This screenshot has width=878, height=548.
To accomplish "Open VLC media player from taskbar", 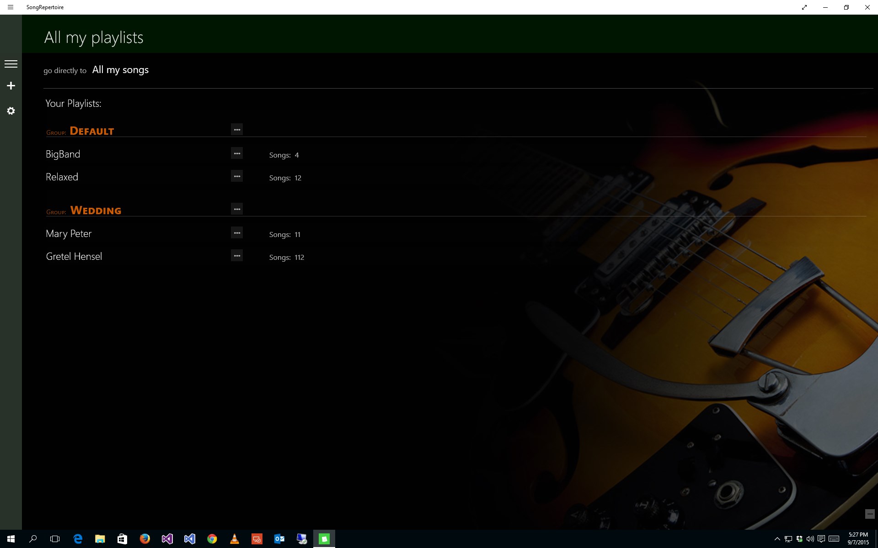I will (235, 539).
